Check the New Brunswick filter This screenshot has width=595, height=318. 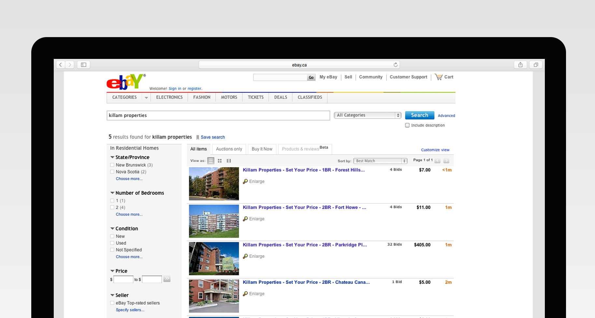click(112, 165)
